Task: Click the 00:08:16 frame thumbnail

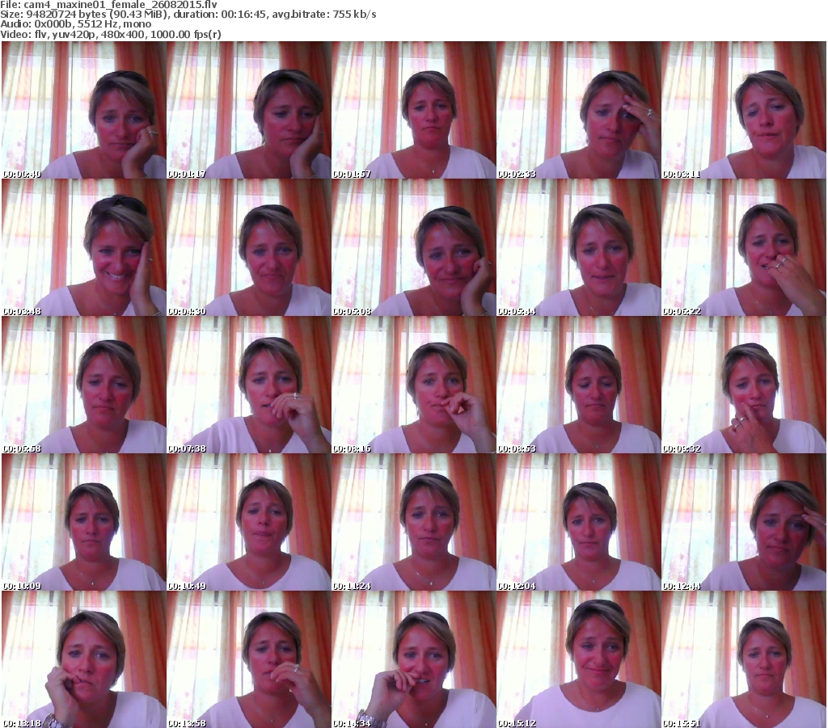Action: pyautogui.click(x=413, y=385)
